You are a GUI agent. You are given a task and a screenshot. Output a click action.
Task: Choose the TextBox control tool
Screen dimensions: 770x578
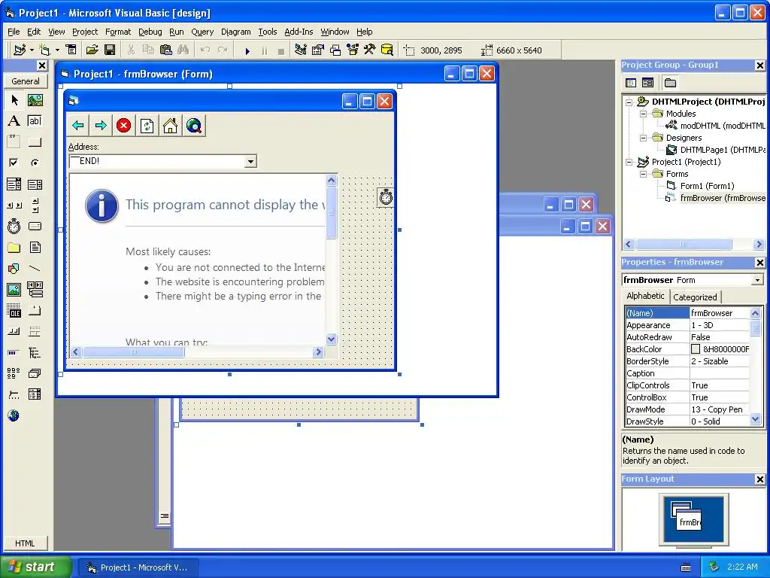[x=35, y=121]
